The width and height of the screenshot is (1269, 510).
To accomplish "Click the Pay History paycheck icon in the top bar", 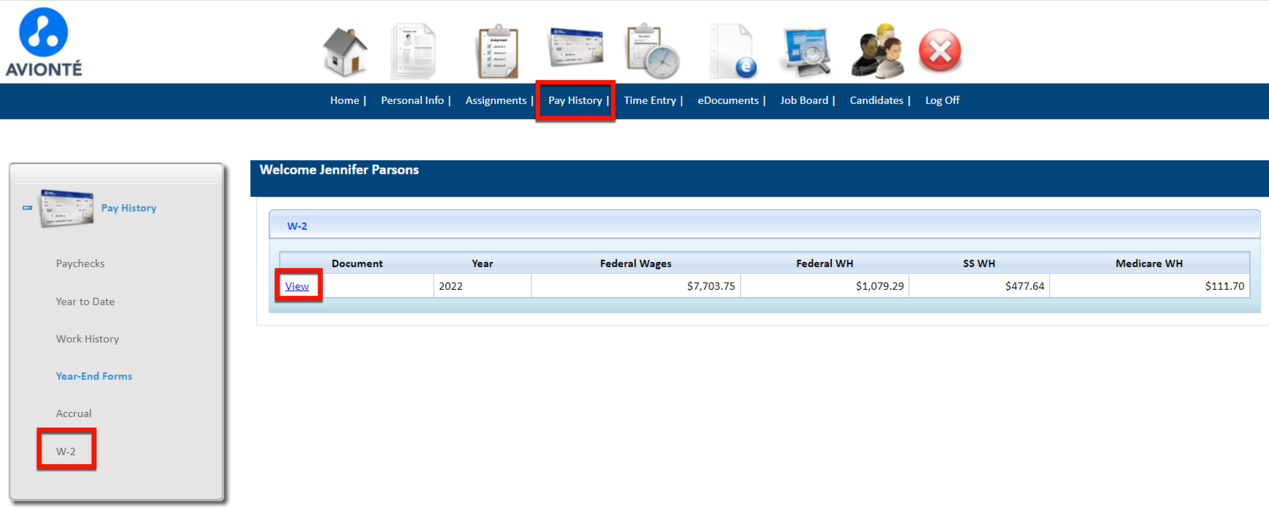I will 576,47.
